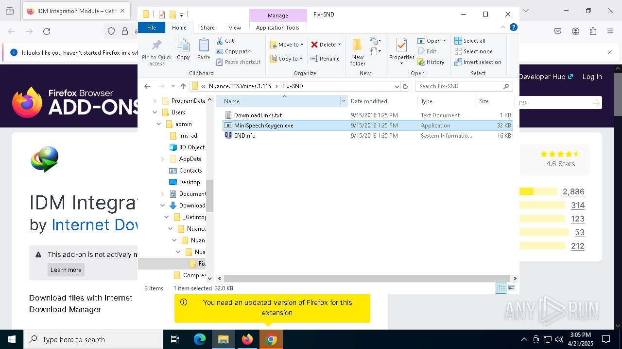Image resolution: width=622 pixels, height=349 pixels.
Task: Select Contacts in navigation tree
Action: point(185,171)
